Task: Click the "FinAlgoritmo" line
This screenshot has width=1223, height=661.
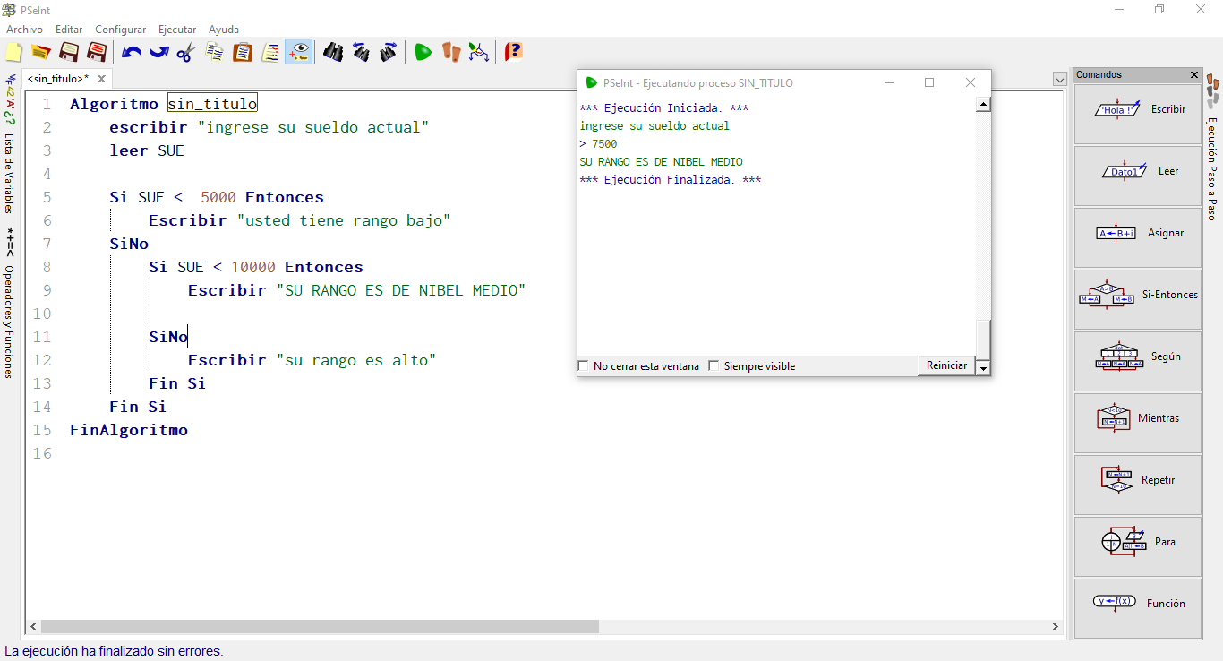Action: tap(129, 430)
